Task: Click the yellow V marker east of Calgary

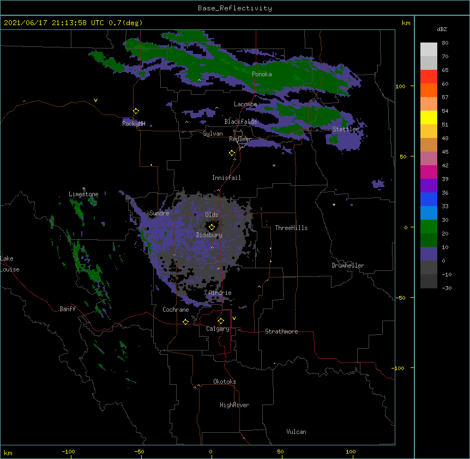Action: [x=234, y=318]
